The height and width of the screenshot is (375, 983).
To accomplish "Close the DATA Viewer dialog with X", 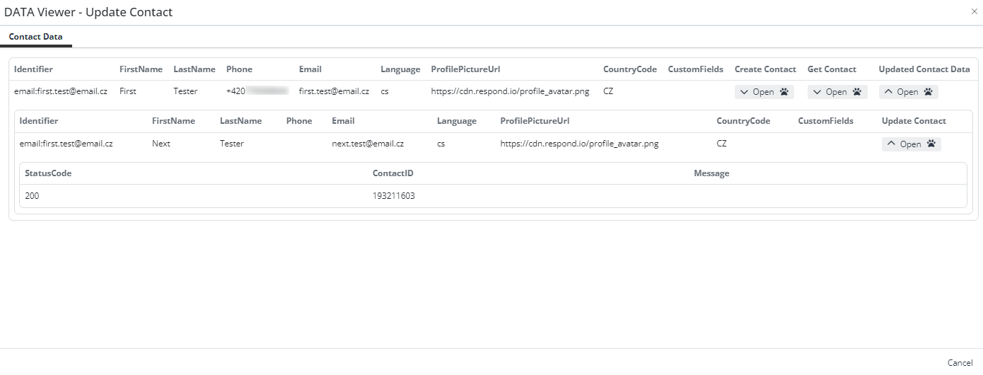I will pyautogui.click(x=975, y=11).
